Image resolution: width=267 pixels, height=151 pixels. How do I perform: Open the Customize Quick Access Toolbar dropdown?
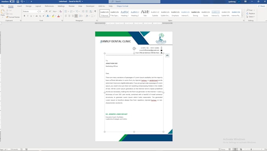[x=31, y=2]
